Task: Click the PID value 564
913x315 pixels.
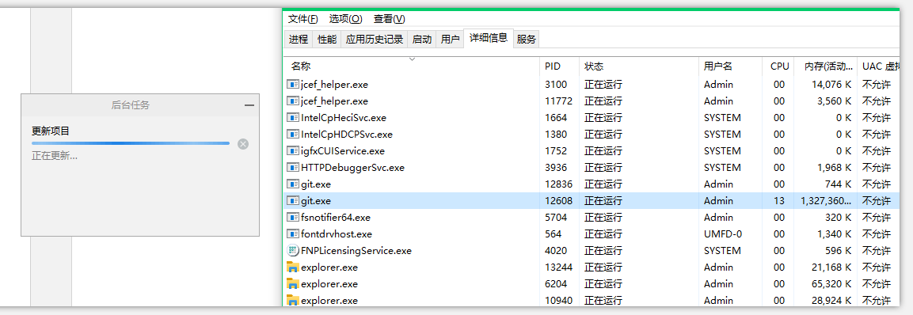Action: [554, 234]
